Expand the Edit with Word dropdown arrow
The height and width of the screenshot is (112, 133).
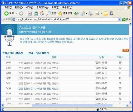point(101,13)
